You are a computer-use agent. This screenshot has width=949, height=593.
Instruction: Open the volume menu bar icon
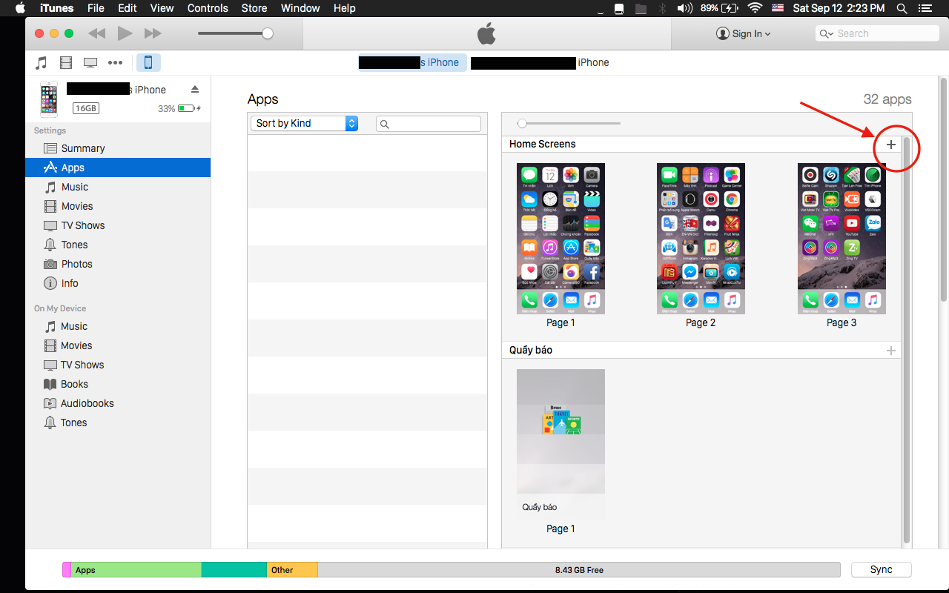click(x=684, y=8)
